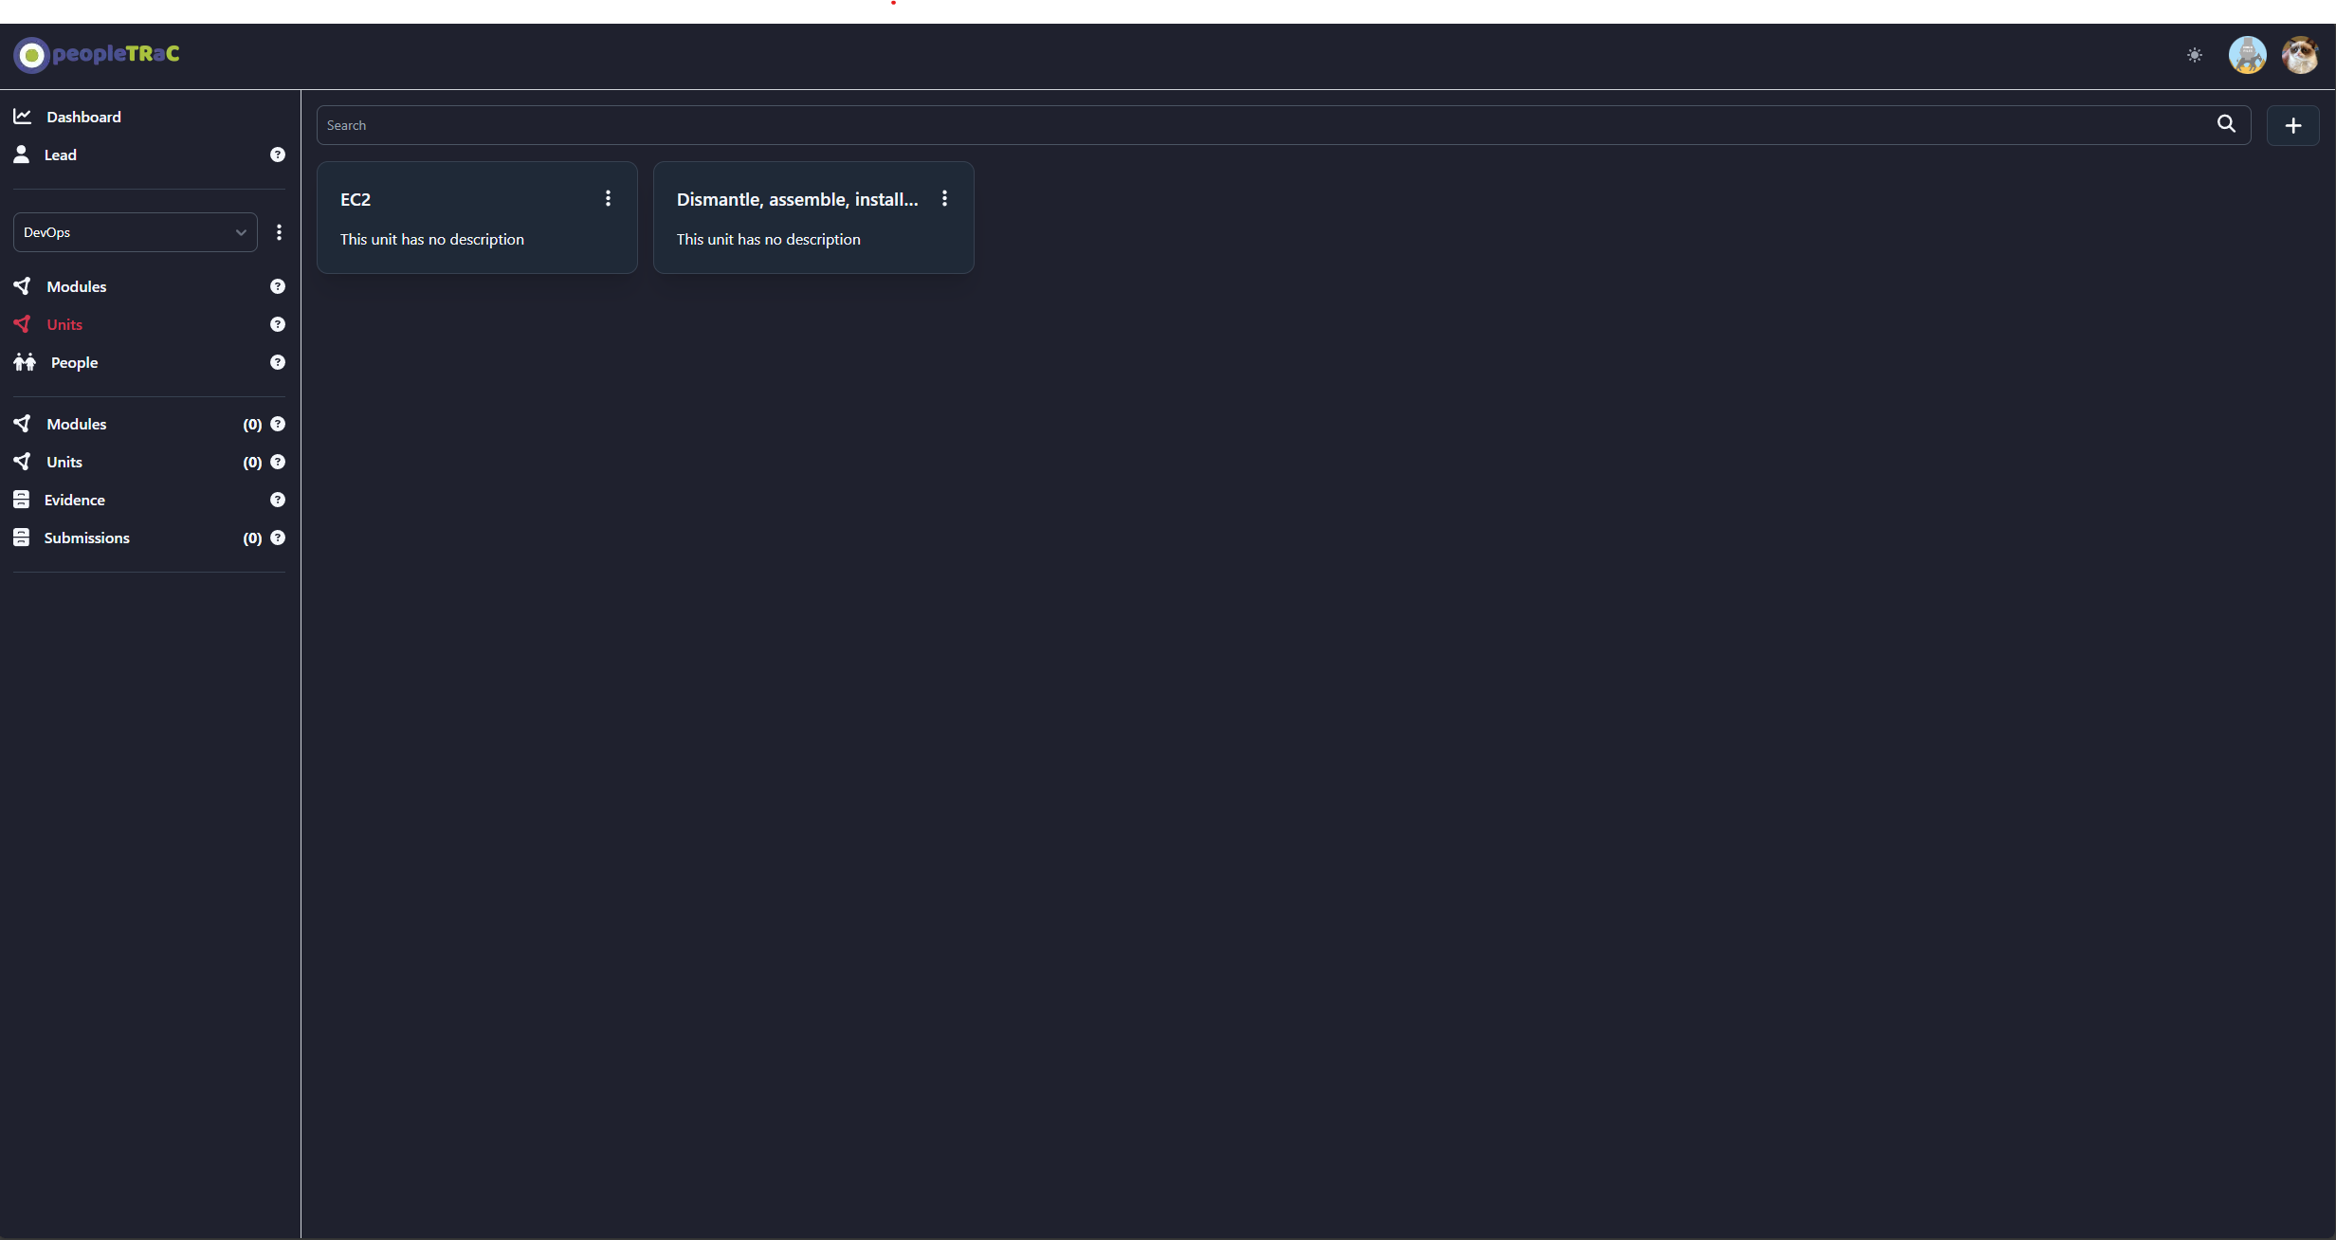Open Modules with (0) count
The image size is (2336, 1240).
coord(76,424)
